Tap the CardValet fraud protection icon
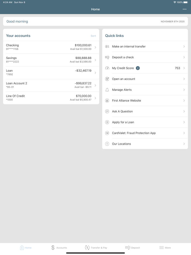 point(107,133)
